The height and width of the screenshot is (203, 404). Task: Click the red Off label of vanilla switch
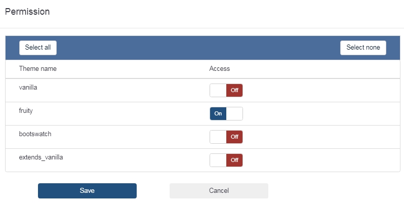(234, 91)
